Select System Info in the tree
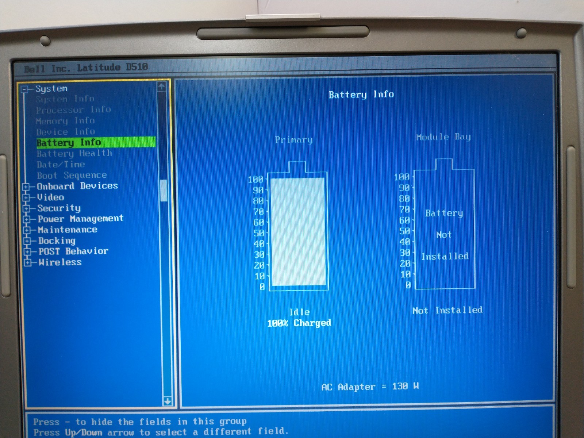This screenshot has height=438, width=584. pos(65,99)
